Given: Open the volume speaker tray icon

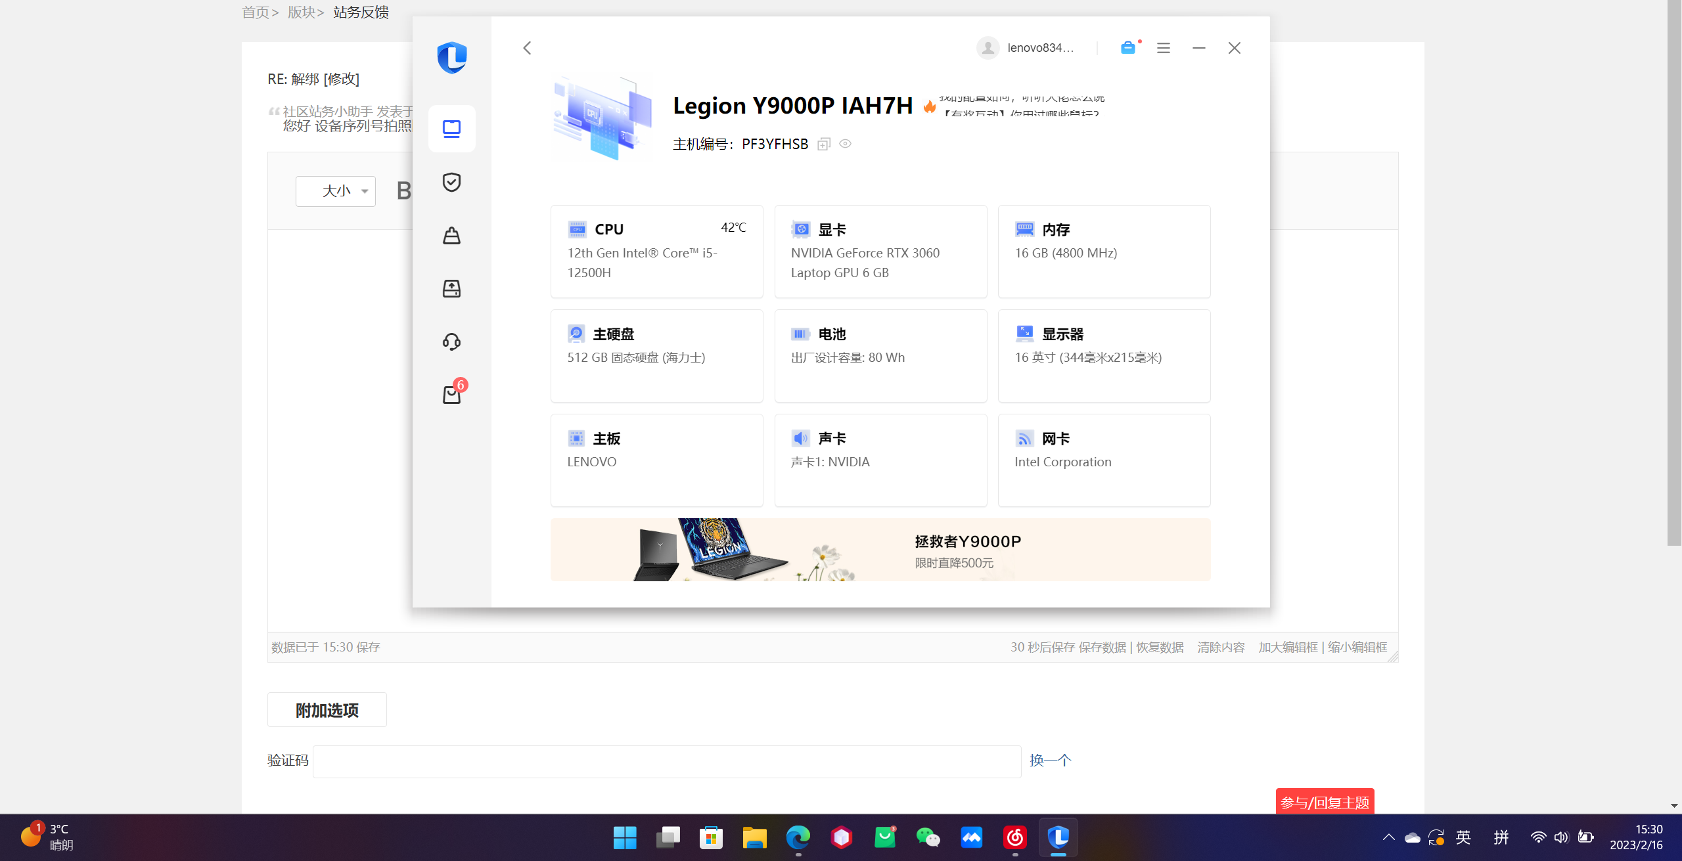Looking at the screenshot, I should [x=1561, y=837].
